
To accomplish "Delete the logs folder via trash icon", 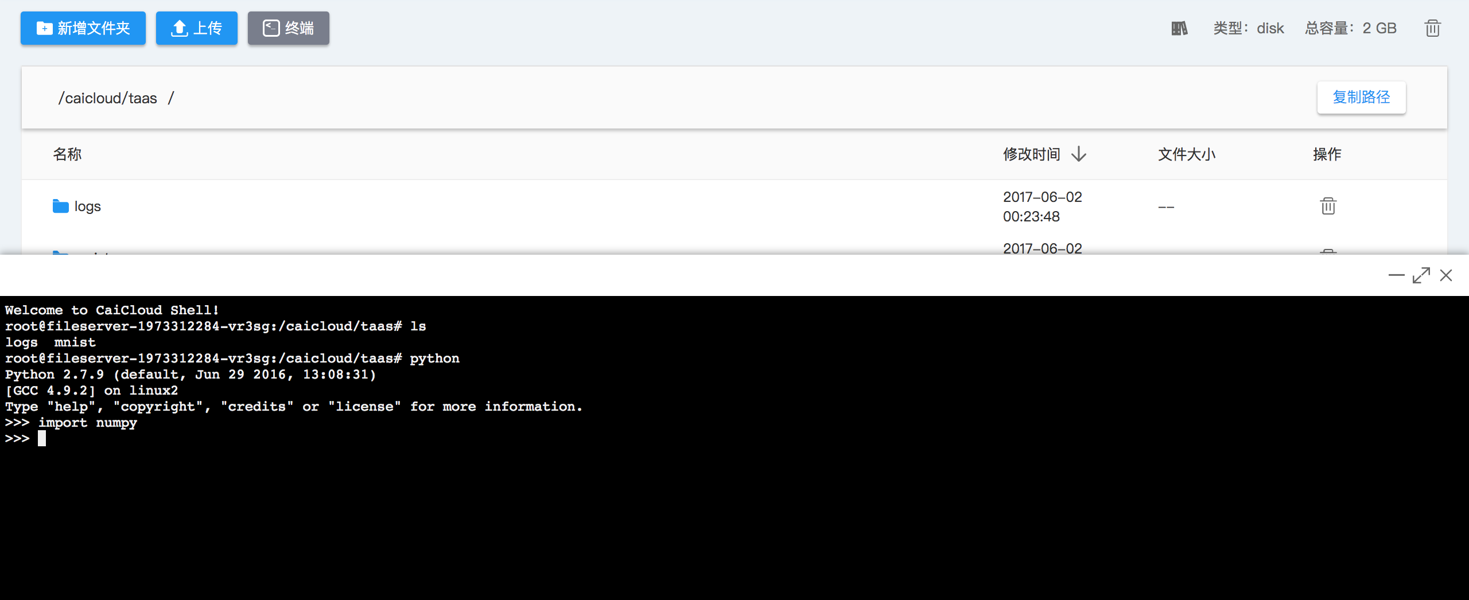I will click(1328, 206).
